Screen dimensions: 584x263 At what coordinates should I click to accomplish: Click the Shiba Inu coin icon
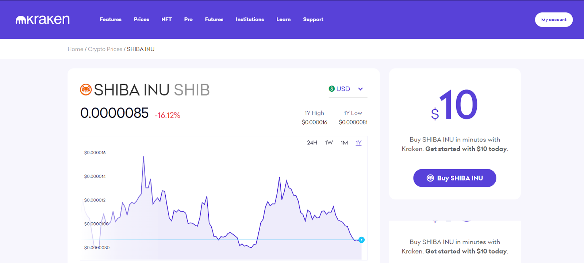pyautogui.click(x=86, y=89)
